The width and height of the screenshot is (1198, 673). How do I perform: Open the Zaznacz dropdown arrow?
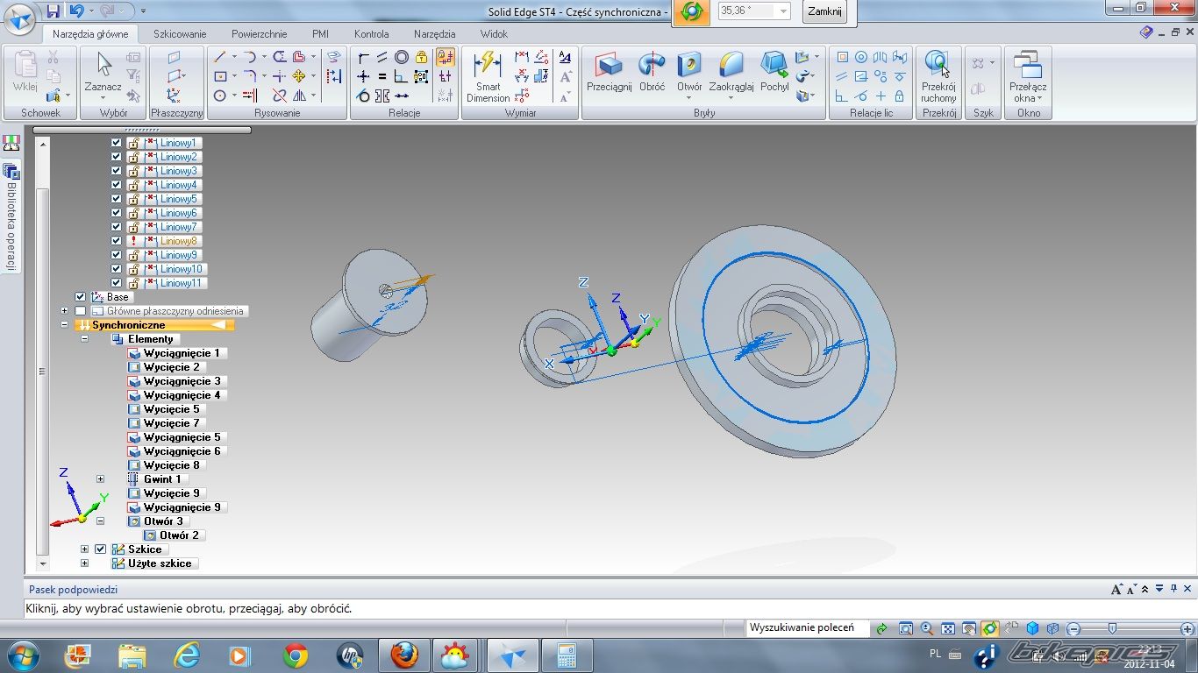pos(103,99)
